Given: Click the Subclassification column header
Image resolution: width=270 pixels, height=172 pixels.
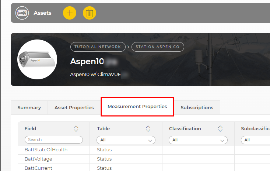Looking at the screenshot, I should [x=255, y=129].
